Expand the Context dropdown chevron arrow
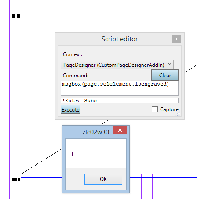The width and height of the screenshot is (197, 199). click(x=170, y=64)
